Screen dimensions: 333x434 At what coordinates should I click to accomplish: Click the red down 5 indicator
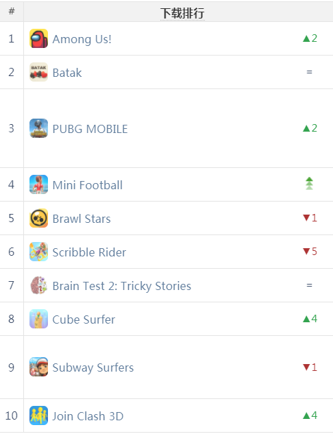(310, 252)
